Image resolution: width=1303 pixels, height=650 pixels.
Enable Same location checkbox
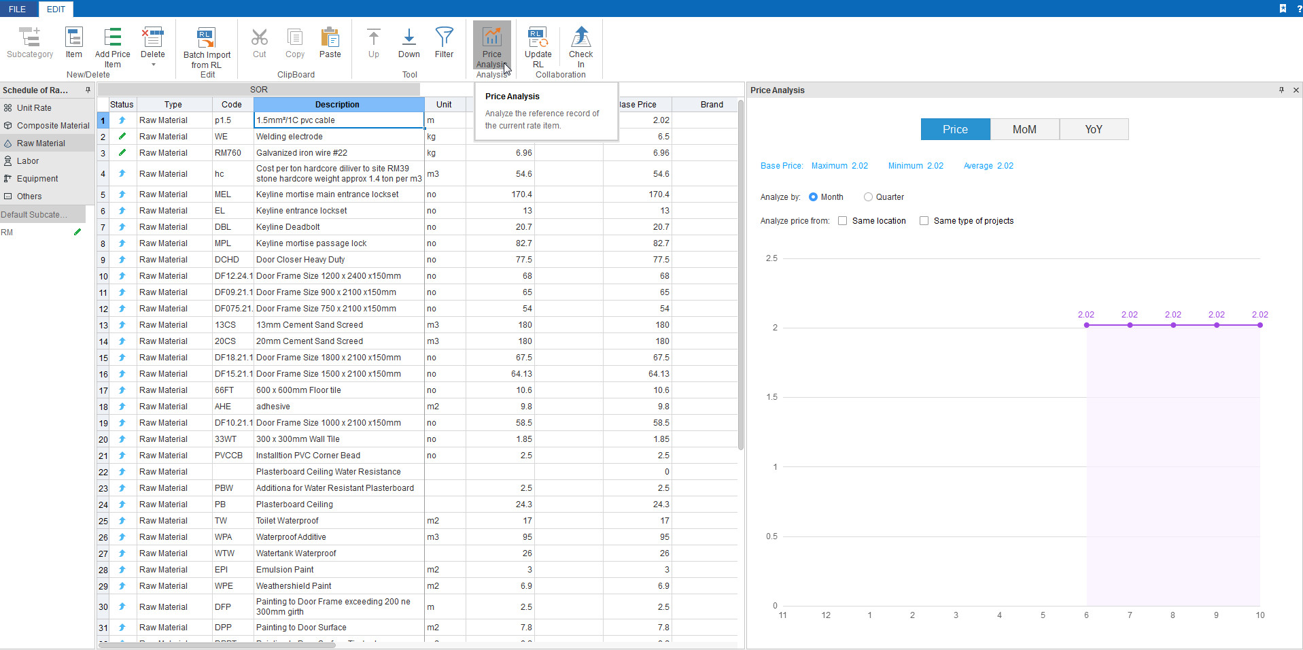(843, 221)
